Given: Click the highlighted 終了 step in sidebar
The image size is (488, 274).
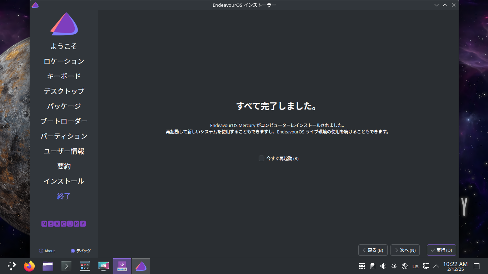Looking at the screenshot, I should 64,196.
